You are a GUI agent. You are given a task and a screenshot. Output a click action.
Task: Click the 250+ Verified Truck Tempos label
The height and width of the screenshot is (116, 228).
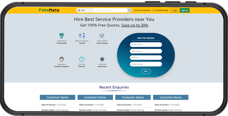pyautogui.click(x=102, y=42)
